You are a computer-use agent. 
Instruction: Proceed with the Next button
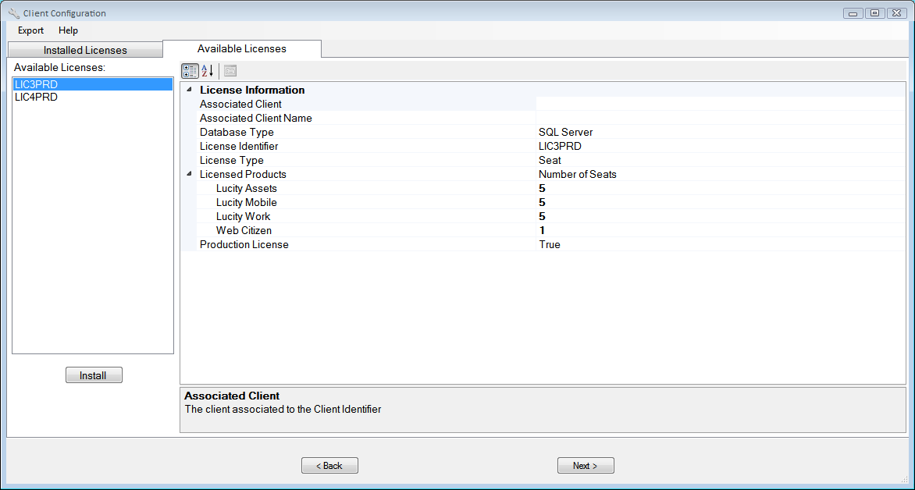click(x=586, y=466)
